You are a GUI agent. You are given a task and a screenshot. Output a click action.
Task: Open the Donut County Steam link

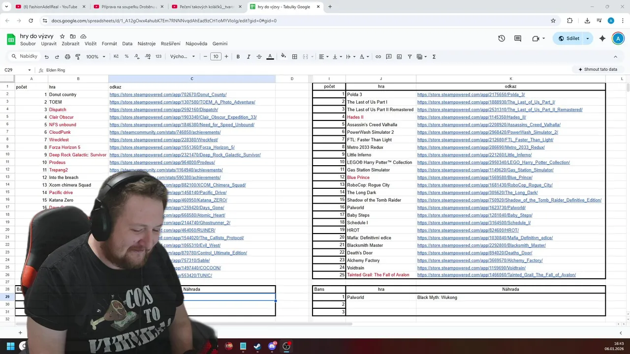[168, 94]
